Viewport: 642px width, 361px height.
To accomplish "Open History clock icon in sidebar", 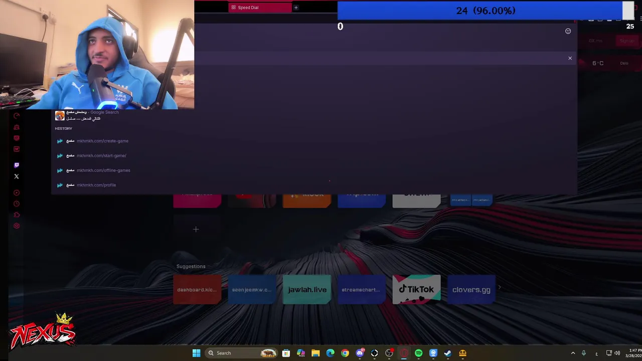I will 17,204.
